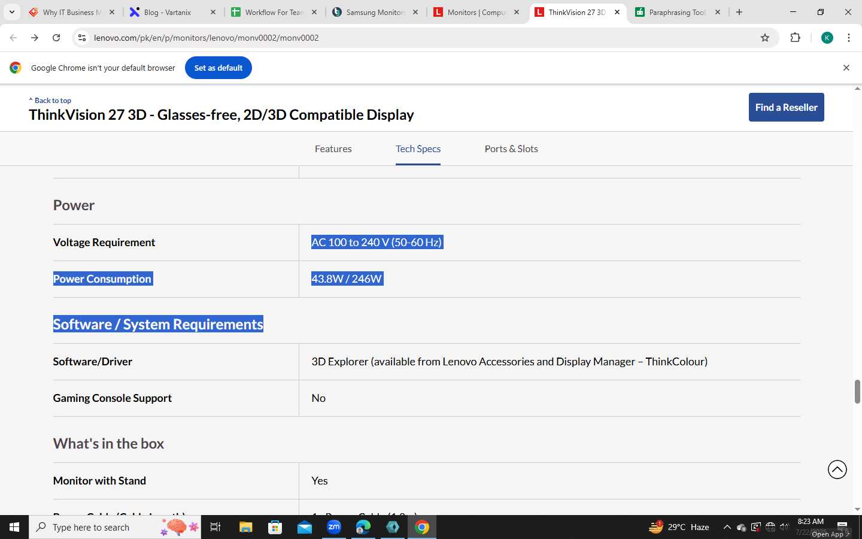Image resolution: width=862 pixels, height=539 pixels.
Task: Click the Power Consumption label
Action: (103, 278)
